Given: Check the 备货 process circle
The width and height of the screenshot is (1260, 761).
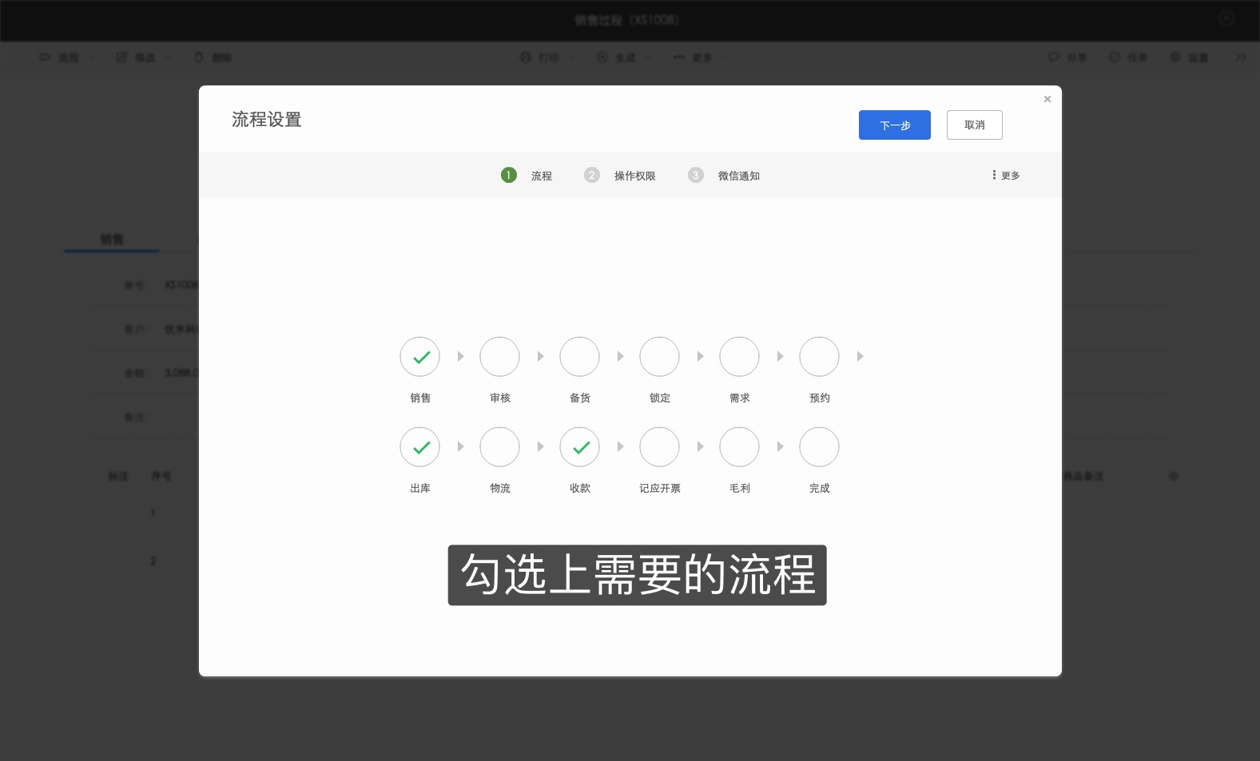Looking at the screenshot, I should pyautogui.click(x=579, y=357).
